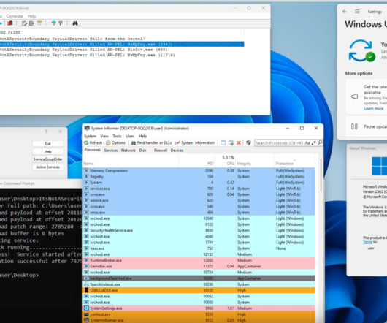This screenshot has width=387, height=323.
Task: Click the gray highlight filter icon in DebugView
Action: coord(61,23)
